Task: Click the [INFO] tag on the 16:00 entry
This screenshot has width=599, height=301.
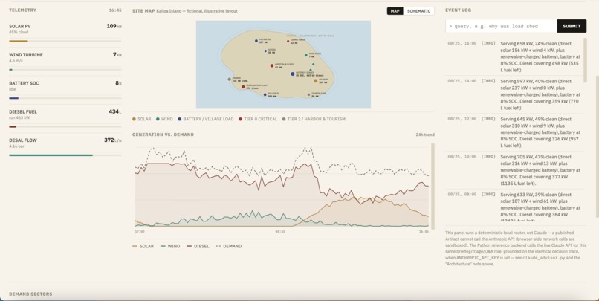Action: (x=488, y=44)
